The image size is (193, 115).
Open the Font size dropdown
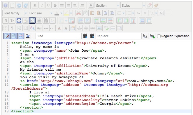(41, 13)
